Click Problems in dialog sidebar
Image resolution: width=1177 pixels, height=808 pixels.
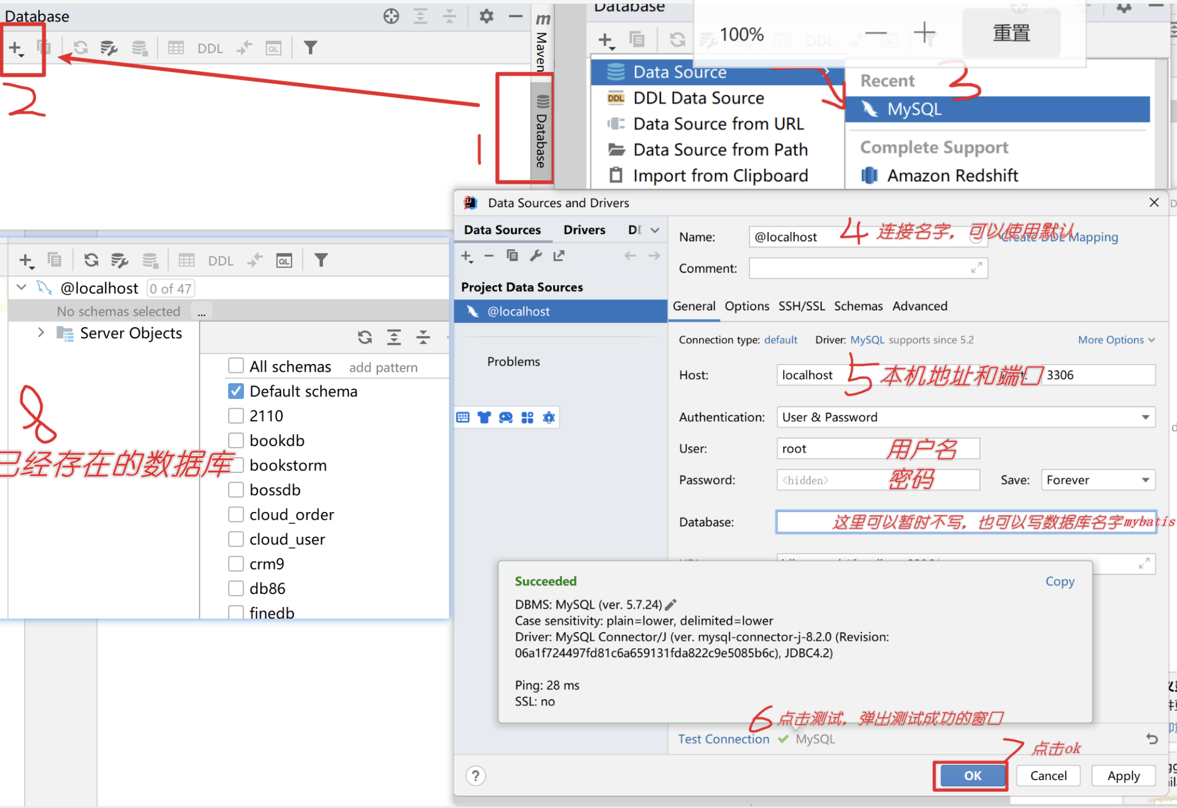(x=513, y=362)
